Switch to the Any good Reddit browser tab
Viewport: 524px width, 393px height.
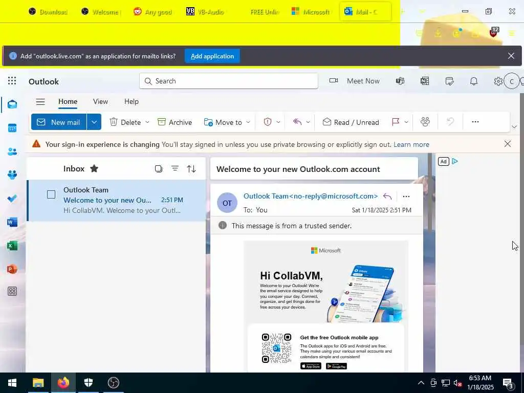(152, 12)
